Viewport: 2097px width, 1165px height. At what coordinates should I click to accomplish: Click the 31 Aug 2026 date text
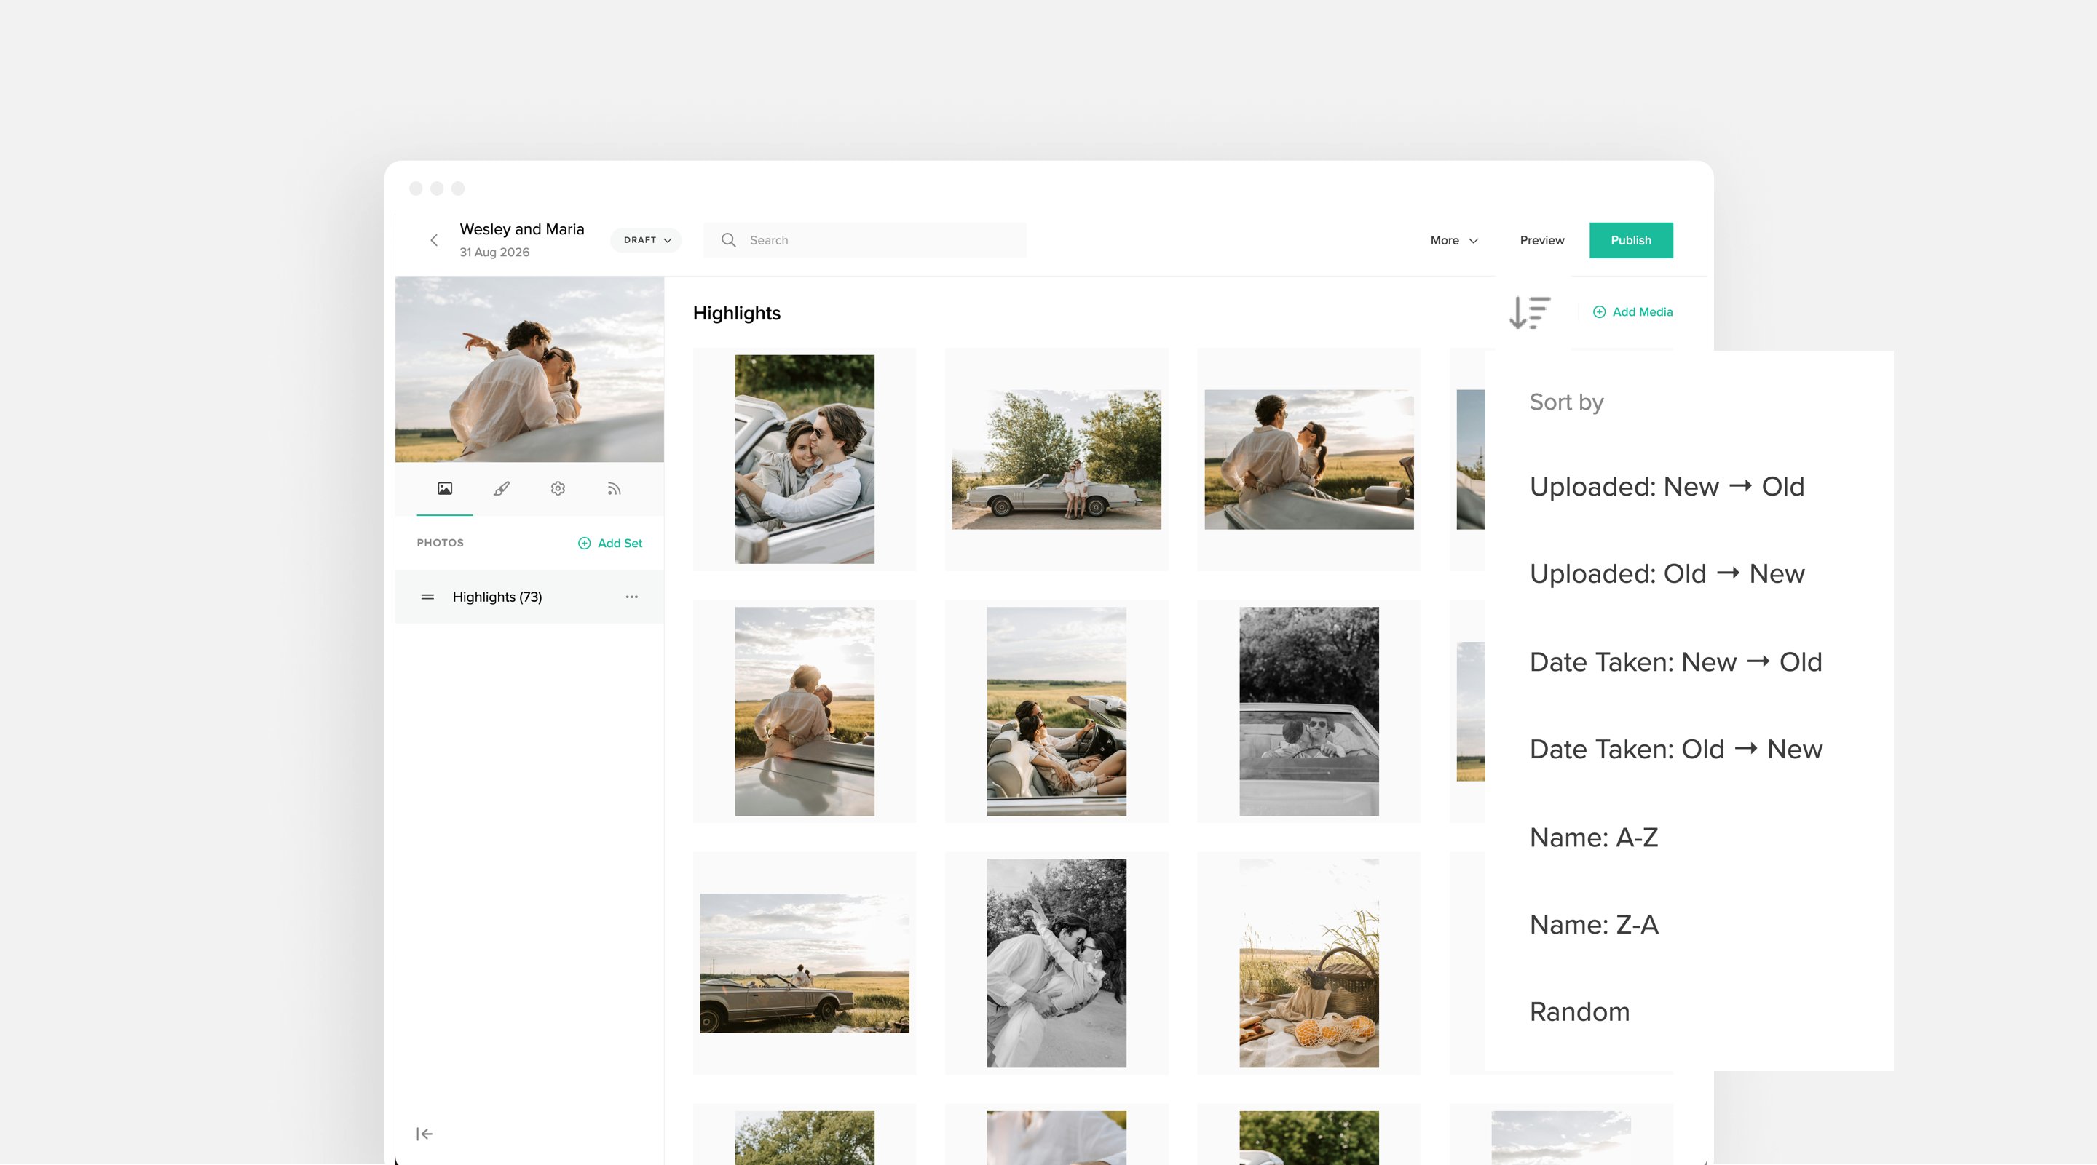click(x=494, y=253)
